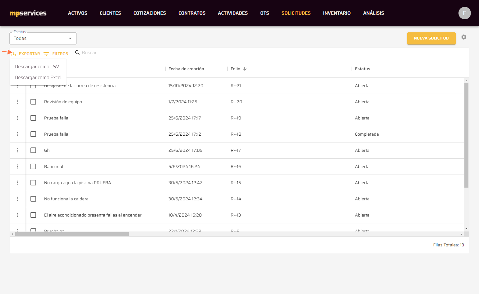Viewport: 479px width, 294px height.
Task: Check the aire acondicionado row checkbox
Action: pos(33,215)
